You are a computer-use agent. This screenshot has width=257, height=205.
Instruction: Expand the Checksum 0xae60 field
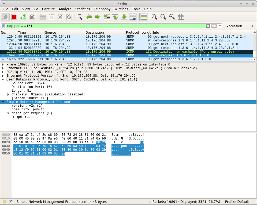tap(8, 95)
